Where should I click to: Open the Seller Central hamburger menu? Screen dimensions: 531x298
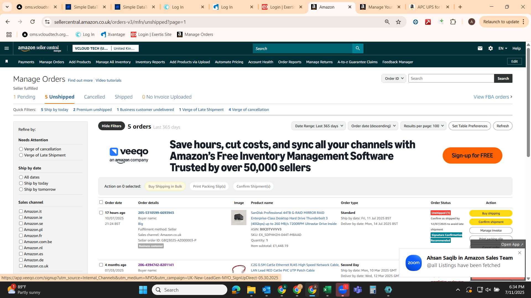(7, 48)
